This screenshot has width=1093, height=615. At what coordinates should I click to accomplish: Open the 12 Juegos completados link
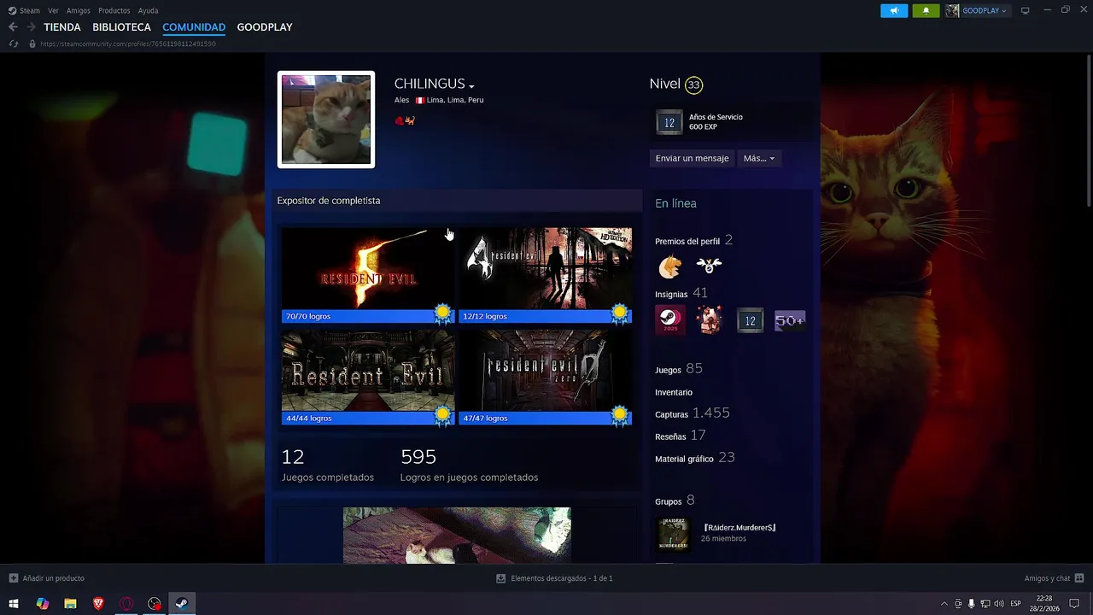[x=328, y=466]
